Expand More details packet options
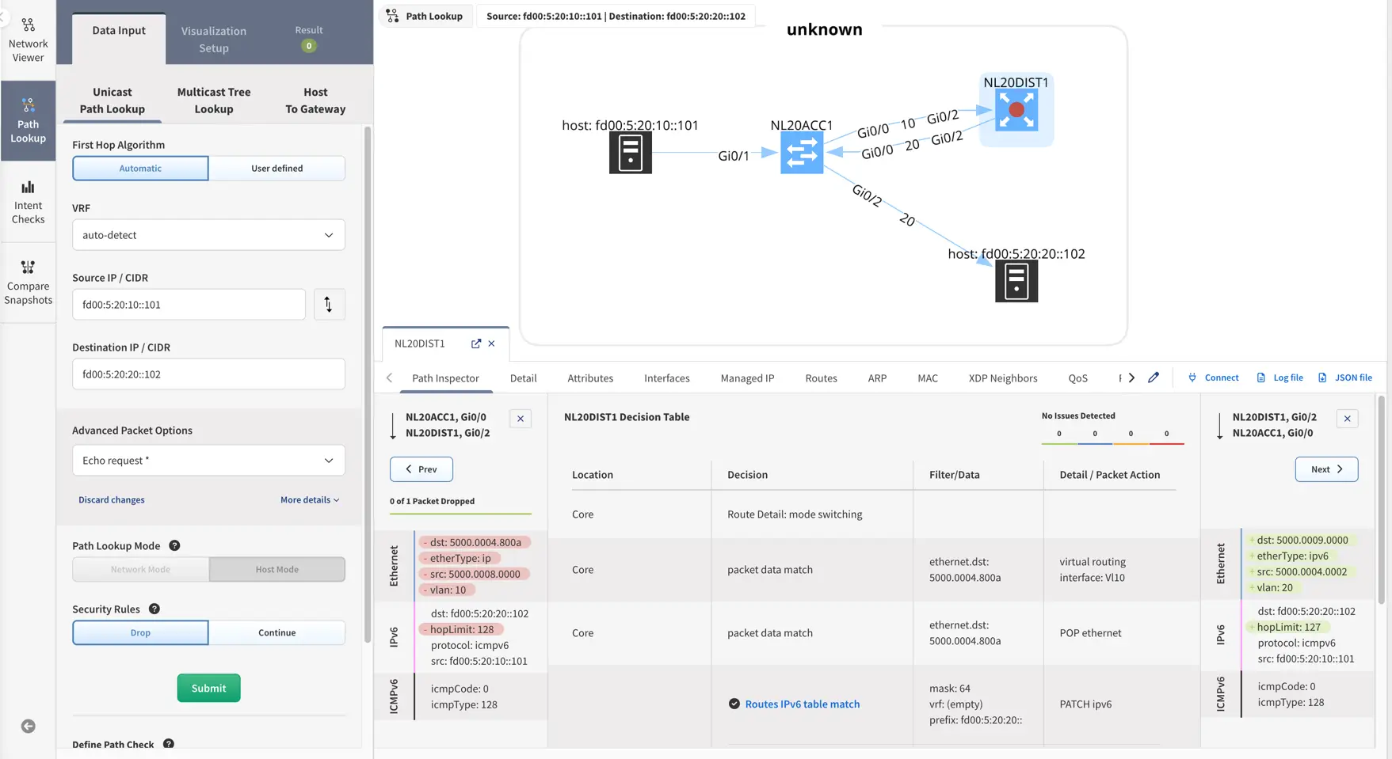 [309, 500]
